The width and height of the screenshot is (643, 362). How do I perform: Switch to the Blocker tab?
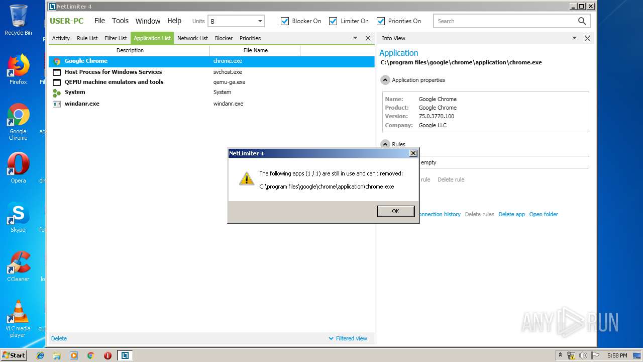224,38
